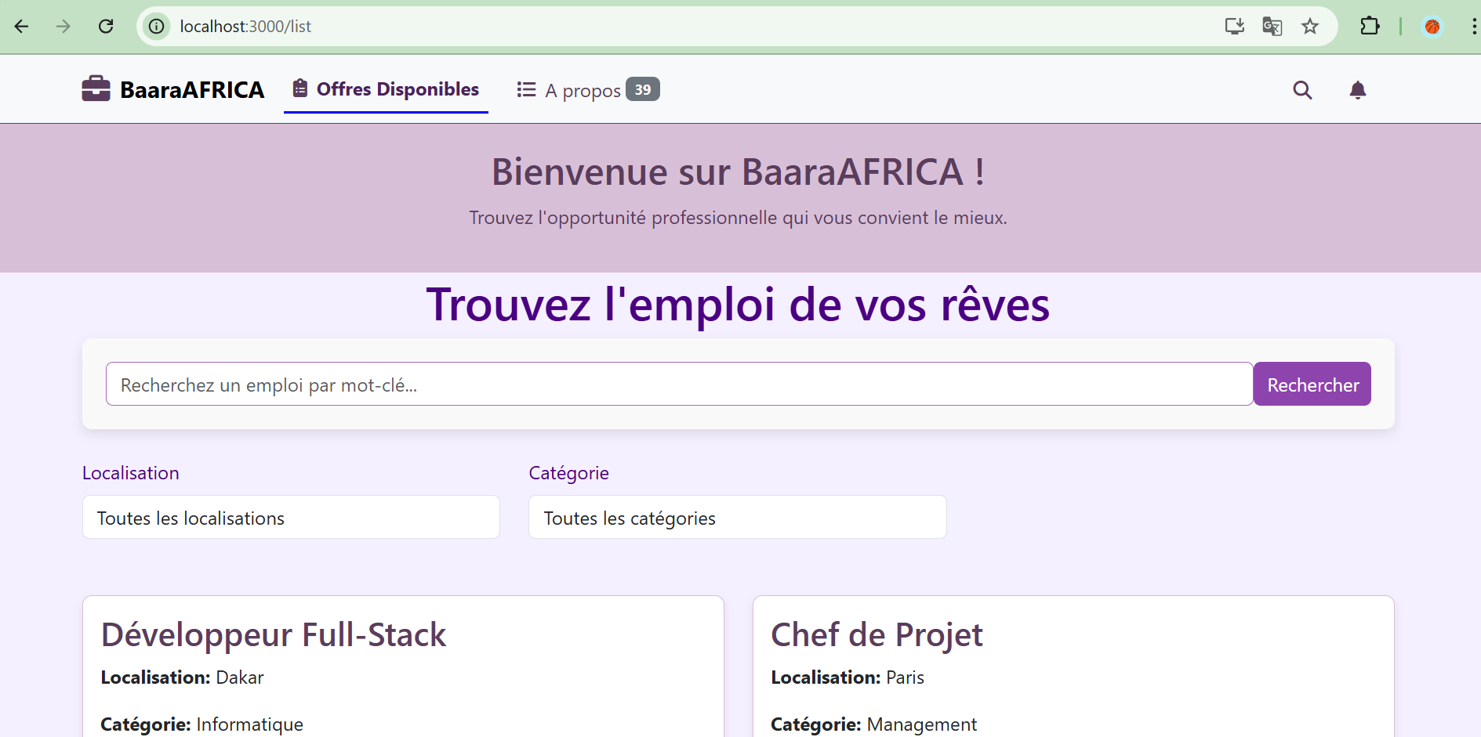Click the Trouvez l'emploi de vos rêves heading
Viewport: 1481px width, 737px height.
tap(738, 305)
